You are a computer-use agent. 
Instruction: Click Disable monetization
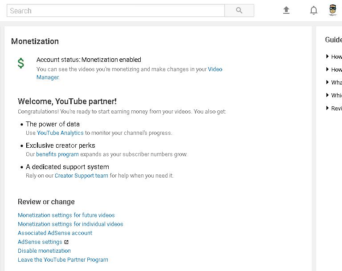coord(44,251)
